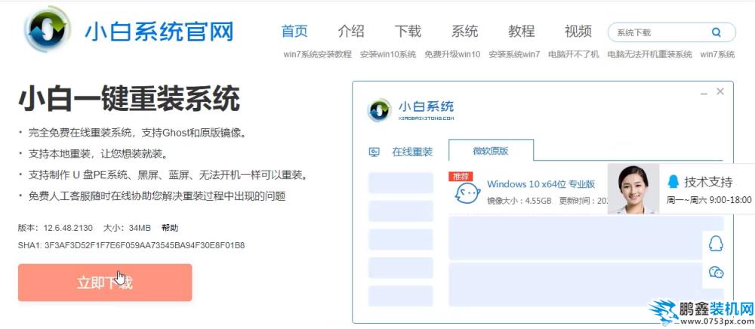Click the 立即下载 download button

coord(105,282)
